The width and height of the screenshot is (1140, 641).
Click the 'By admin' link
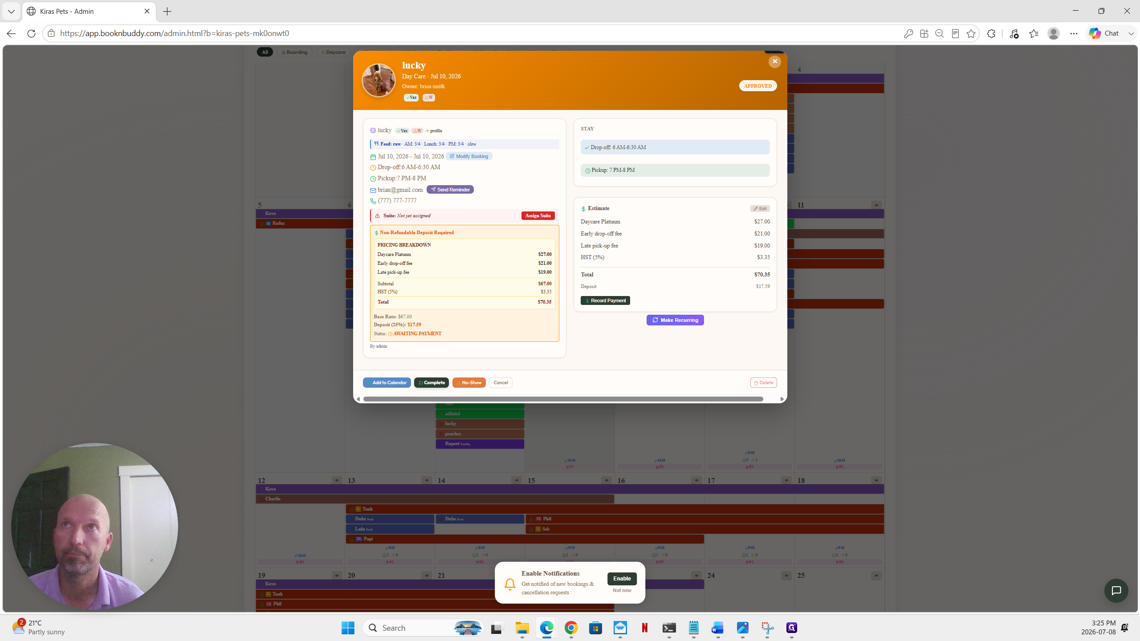click(379, 346)
